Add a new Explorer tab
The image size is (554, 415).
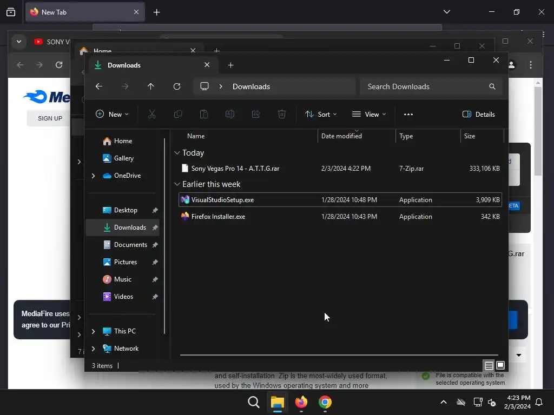click(x=230, y=65)
